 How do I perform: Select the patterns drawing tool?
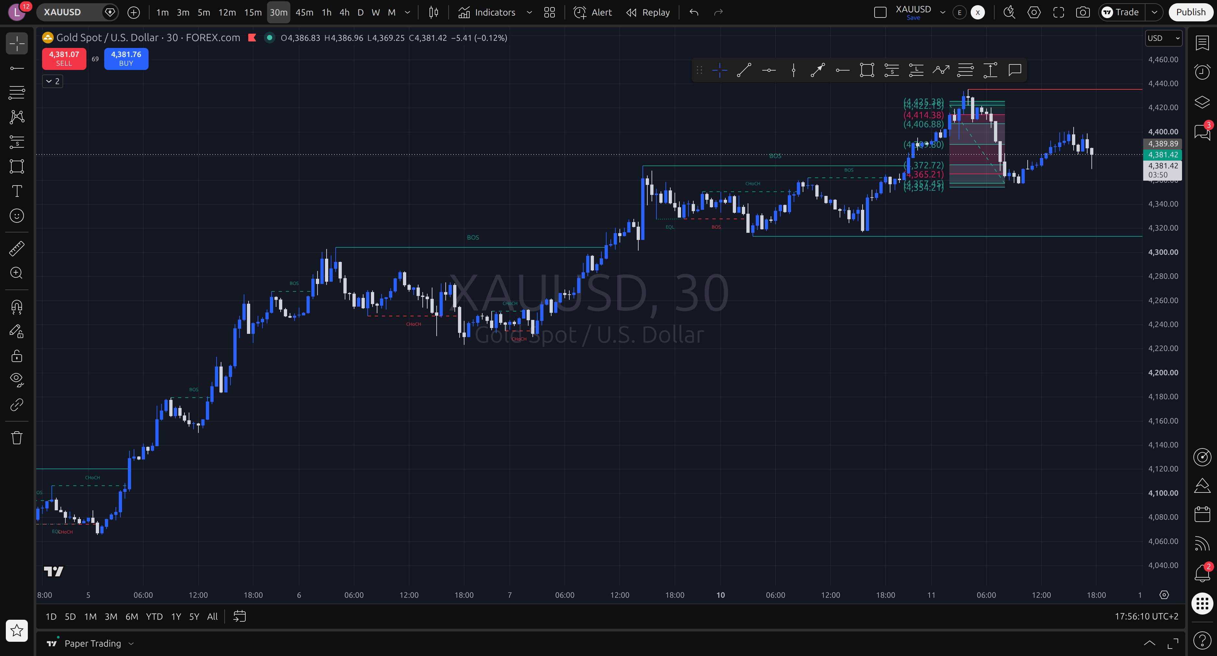pos(17,117)
